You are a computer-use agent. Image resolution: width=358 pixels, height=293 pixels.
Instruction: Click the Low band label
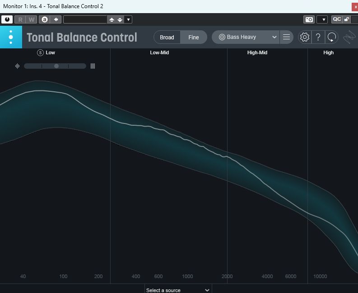(50, 52)
